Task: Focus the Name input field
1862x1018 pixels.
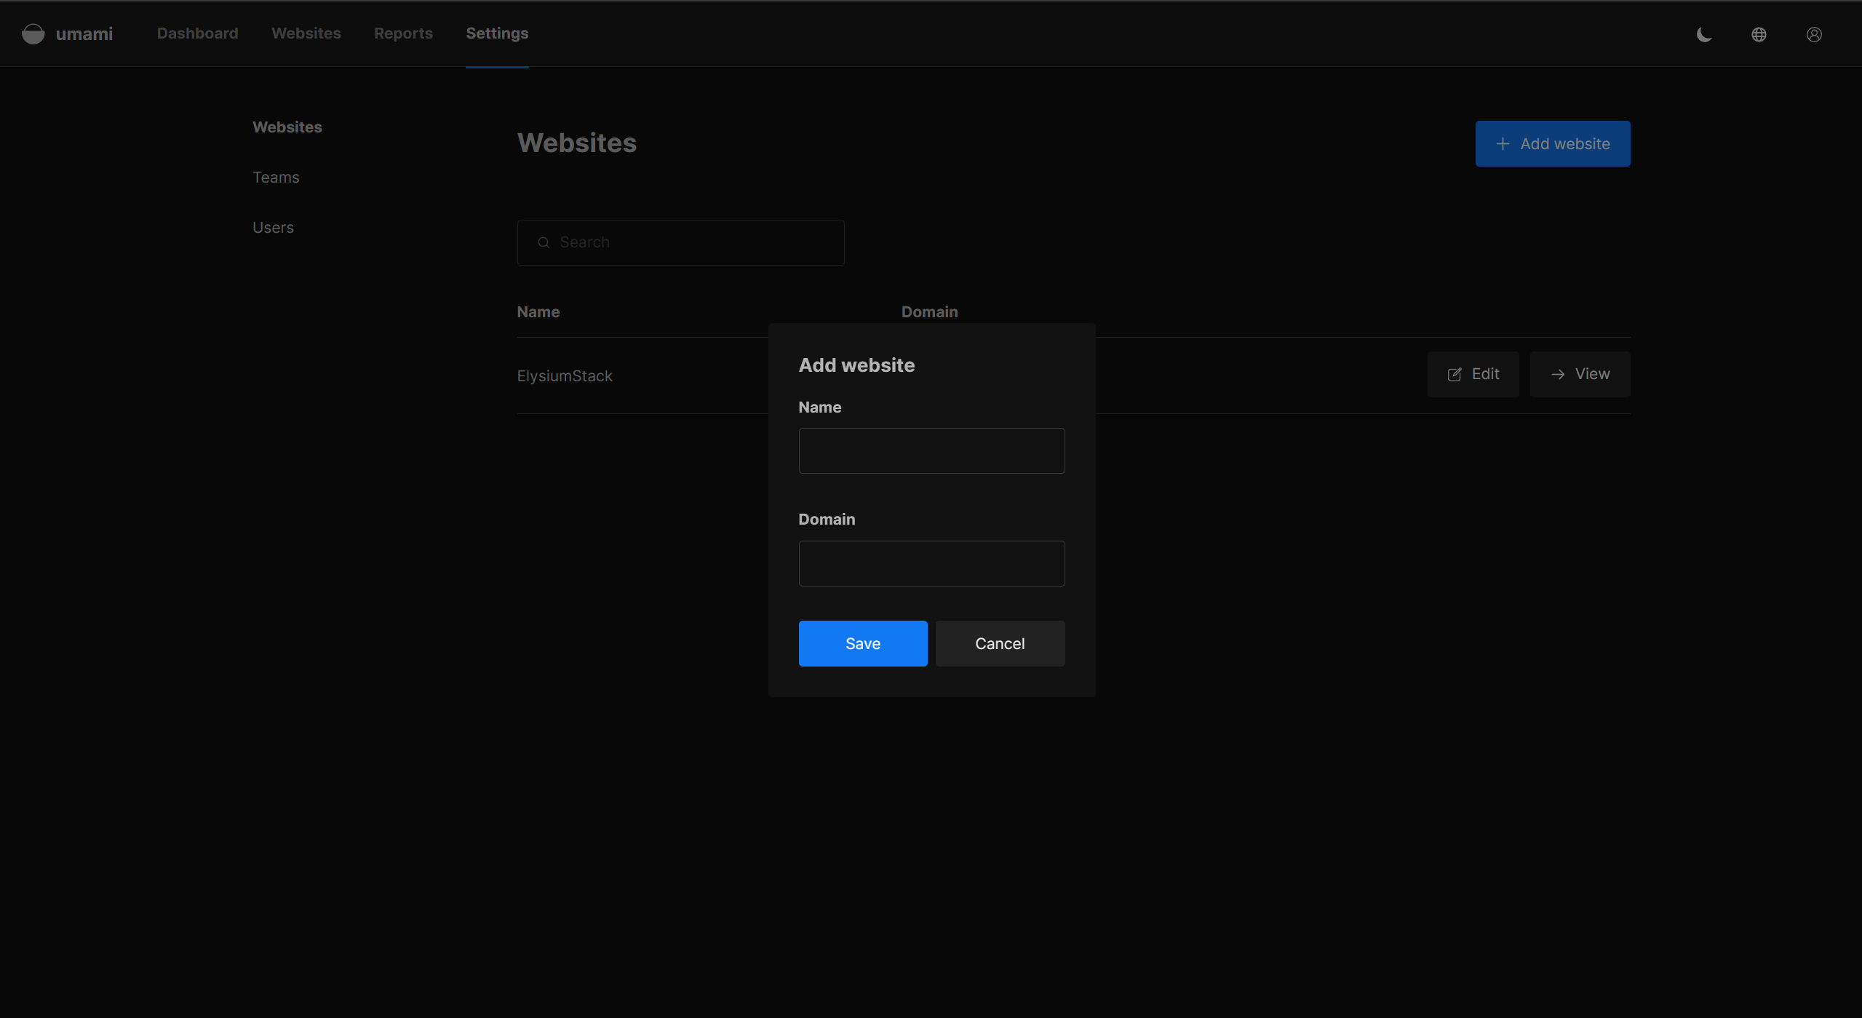Action: 931,450
